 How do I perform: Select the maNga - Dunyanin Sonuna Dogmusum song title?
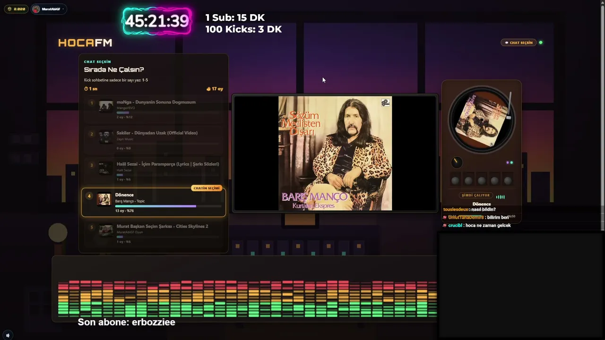tap(156, 102)
